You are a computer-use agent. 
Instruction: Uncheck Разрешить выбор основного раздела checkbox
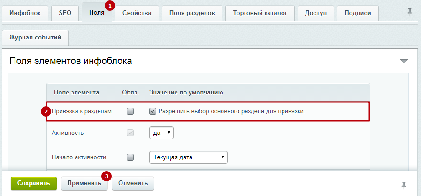[153, 111]
